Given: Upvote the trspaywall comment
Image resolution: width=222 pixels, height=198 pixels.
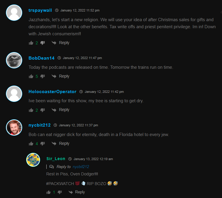Looking at the screenshot, I should tap(31, 43).
